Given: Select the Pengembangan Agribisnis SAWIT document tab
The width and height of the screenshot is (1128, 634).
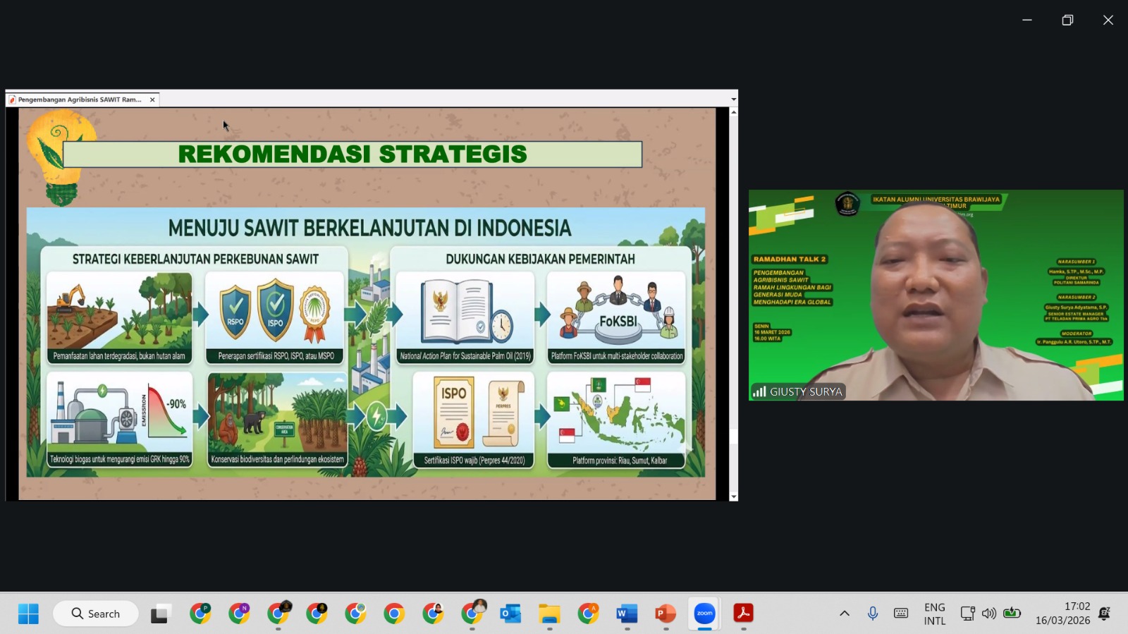Looking at the screenshot, I should (x=79, y=99).
